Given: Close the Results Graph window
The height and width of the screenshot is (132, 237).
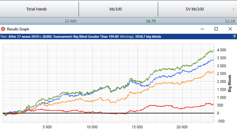Looking at the screenshot, I should click(230, 29).
